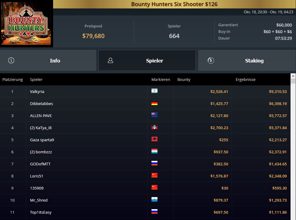Sort by Ergebnisse column header
Viewport: 296px width, 220px height.
(x=245, y=79)
